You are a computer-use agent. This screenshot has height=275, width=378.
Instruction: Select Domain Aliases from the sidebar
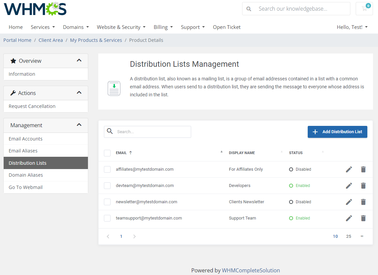tap(26, 175)
